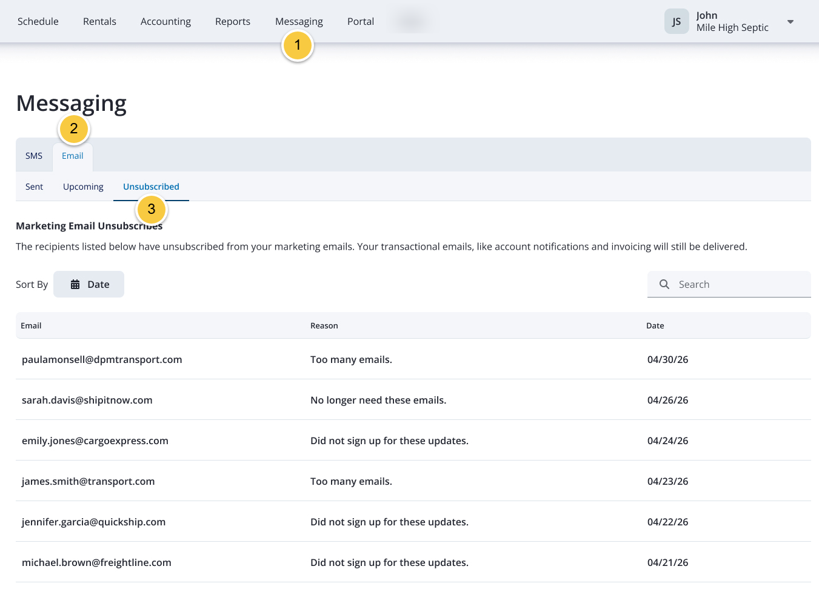Click the JS user avatar

(x=677, y=21)
